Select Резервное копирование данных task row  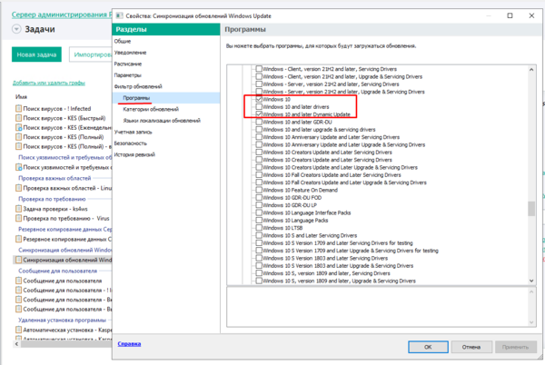63,239
